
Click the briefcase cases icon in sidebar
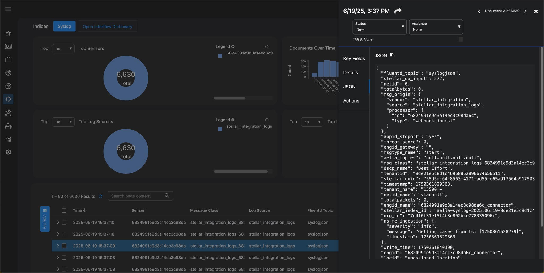point(8,59)
